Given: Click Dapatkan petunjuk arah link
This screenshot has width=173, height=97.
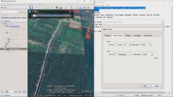Looking at the screenshot, I should point(11,18).
